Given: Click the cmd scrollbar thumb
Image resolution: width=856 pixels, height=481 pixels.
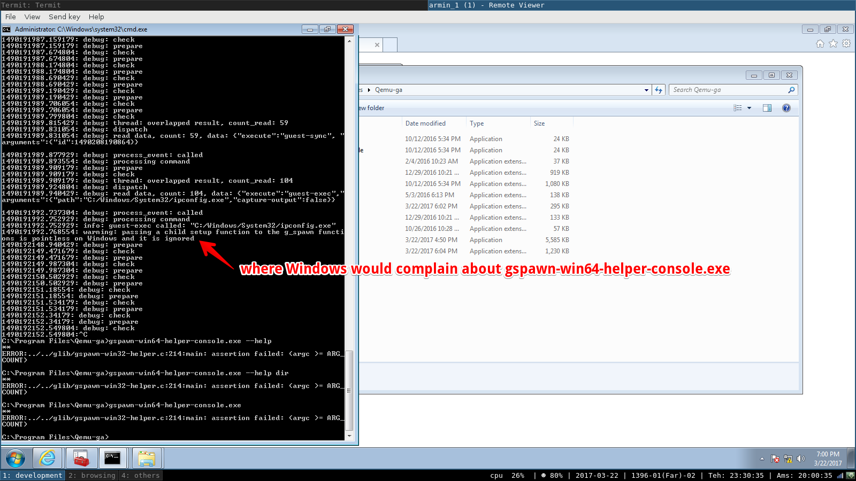Looking at the screenshot, I should (349, 391).
